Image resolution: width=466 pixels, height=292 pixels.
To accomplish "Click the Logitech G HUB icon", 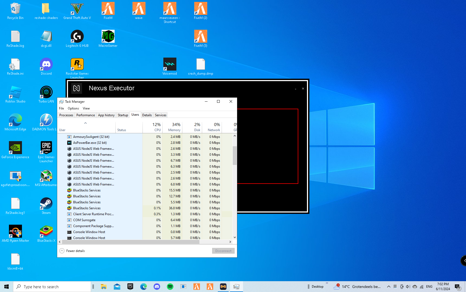I will point(77,37).
